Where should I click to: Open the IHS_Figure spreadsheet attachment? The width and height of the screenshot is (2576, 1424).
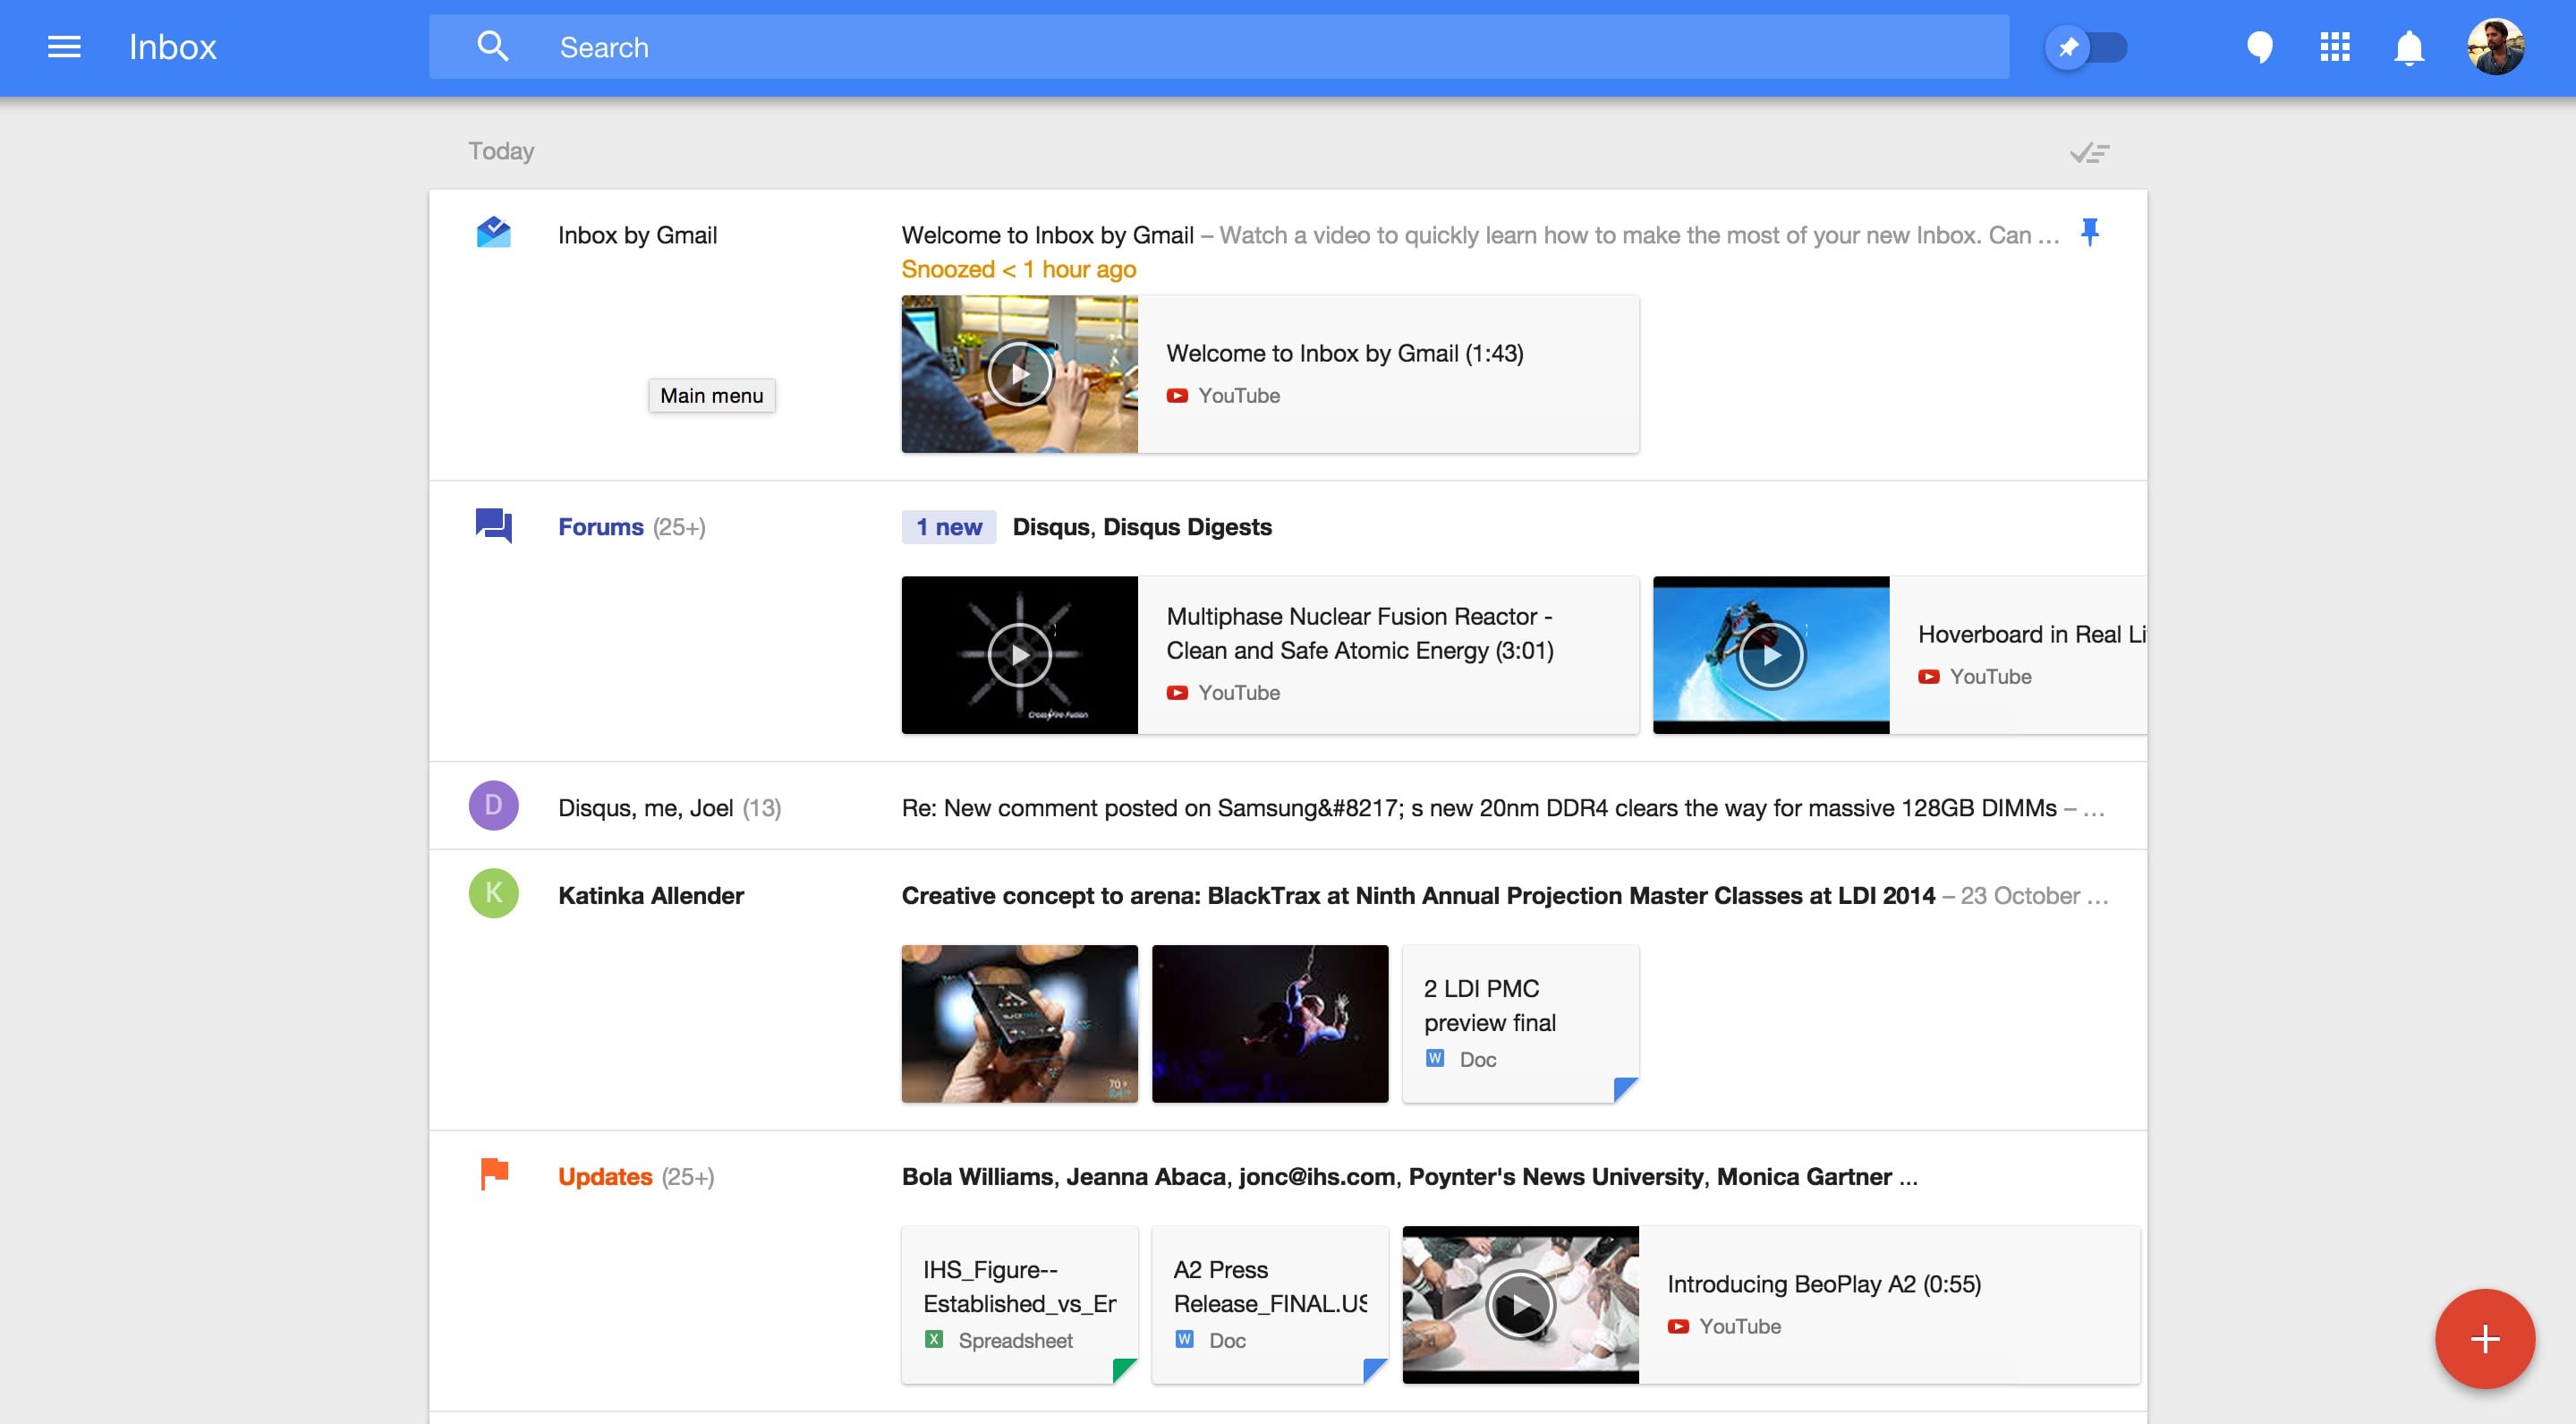tap(1019, 1305)
